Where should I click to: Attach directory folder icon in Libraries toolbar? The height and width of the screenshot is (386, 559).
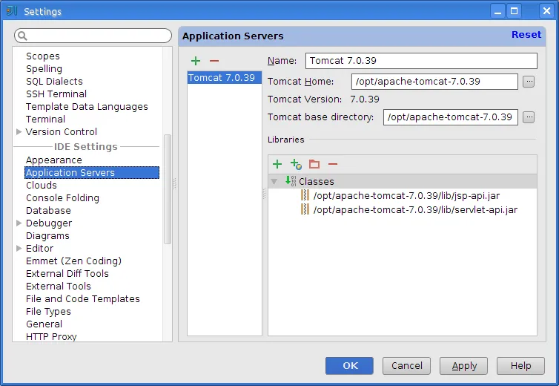[x=314, y=164]
